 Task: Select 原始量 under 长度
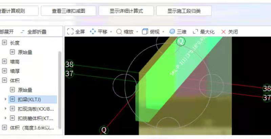click(25, 52)
